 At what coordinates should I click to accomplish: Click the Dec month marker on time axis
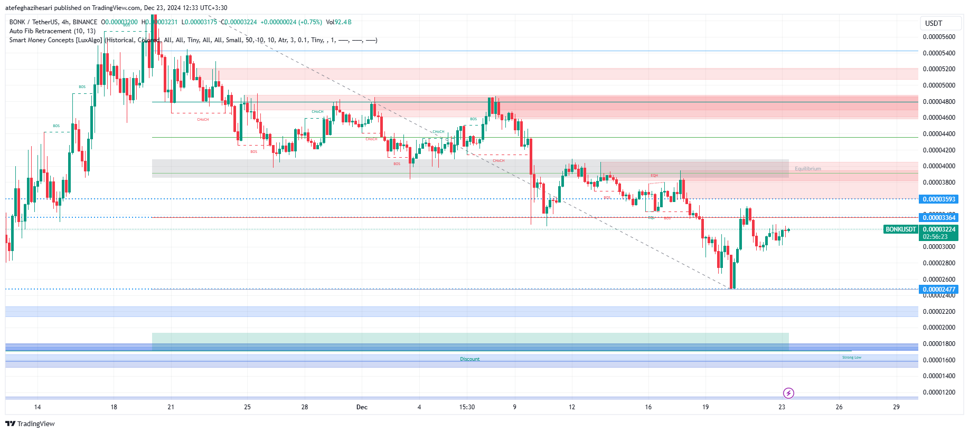362,407
